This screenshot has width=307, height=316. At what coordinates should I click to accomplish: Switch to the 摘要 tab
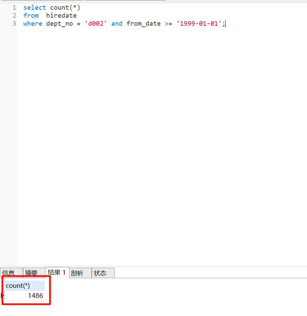(x=32, y=273)
